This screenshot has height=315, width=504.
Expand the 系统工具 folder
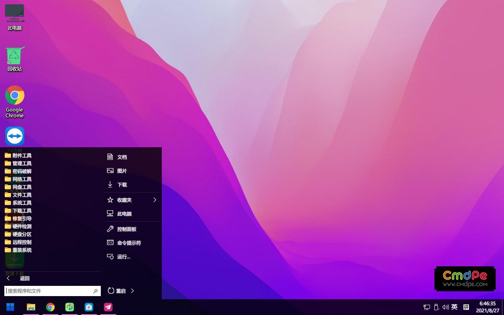point(22,203)
